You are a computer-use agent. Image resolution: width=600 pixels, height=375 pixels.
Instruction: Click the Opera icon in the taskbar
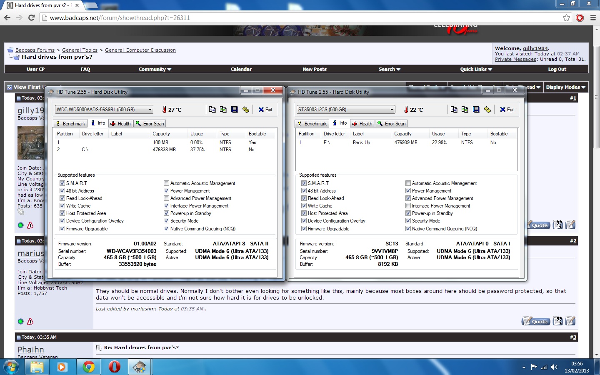click(x=114, y=367)
